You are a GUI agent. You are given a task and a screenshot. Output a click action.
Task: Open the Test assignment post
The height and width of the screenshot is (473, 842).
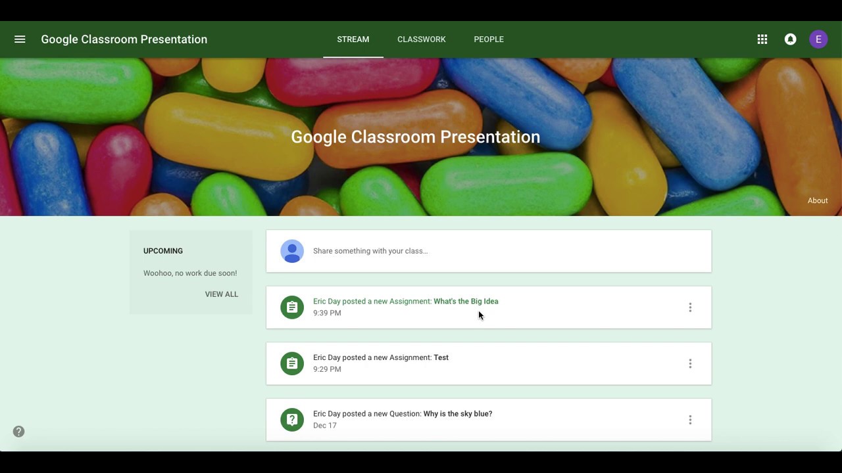(x=489, y=363)
